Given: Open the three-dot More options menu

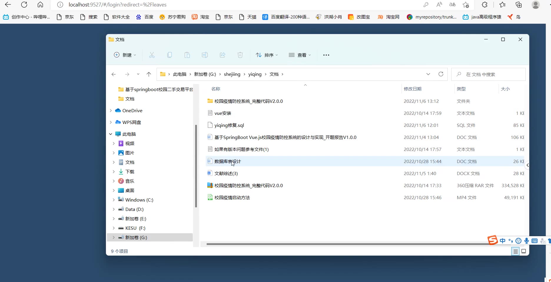Looking at the screenshot, I should [x=326, y=55].
